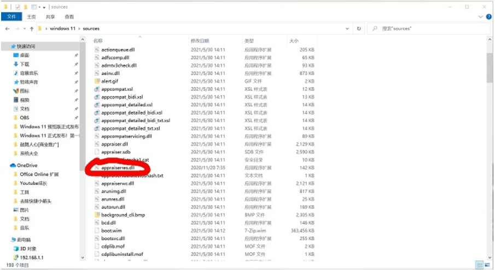The height and width of the screenshot is (270, 495).
Task: Click the arunimg.dll file icon
Action: pos(97,191)
